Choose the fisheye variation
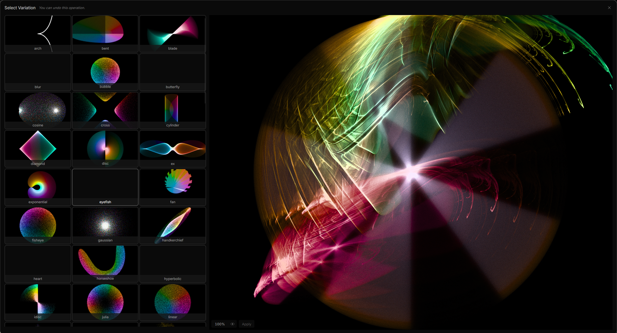The width and height of the screenshot is (617, 333). (x=38, y=226)
